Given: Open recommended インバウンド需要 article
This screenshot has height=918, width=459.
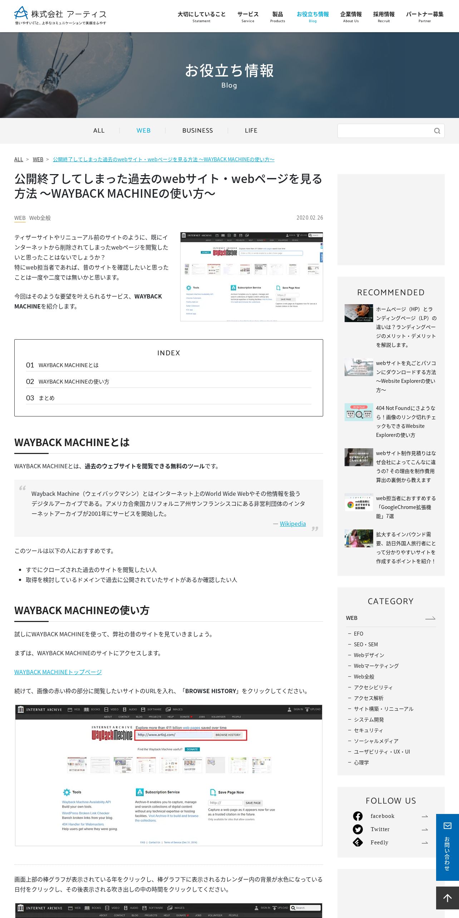Looking at the screenshot, I should click(406, 548).
